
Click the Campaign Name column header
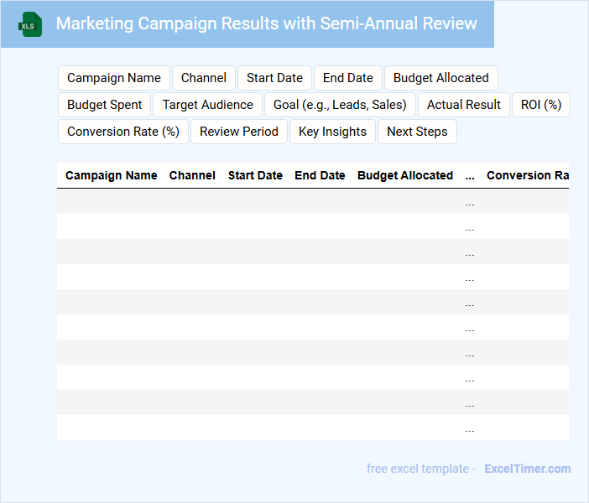tap(112, 175)
